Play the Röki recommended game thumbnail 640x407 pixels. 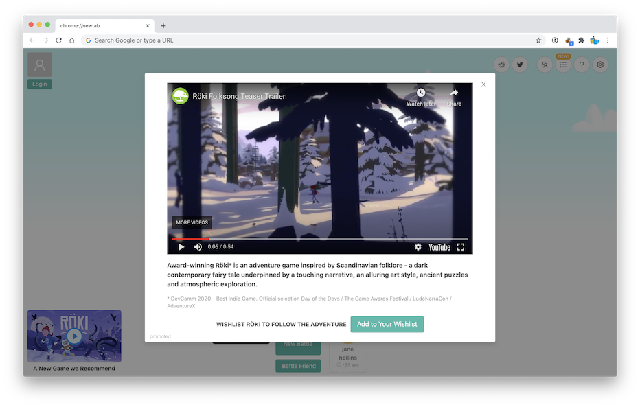[74, 336]
